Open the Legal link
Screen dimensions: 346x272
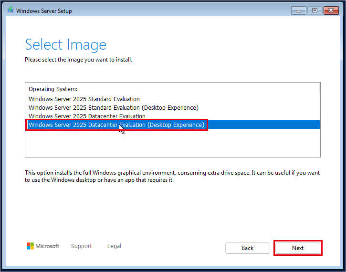(x=114, y=246)
